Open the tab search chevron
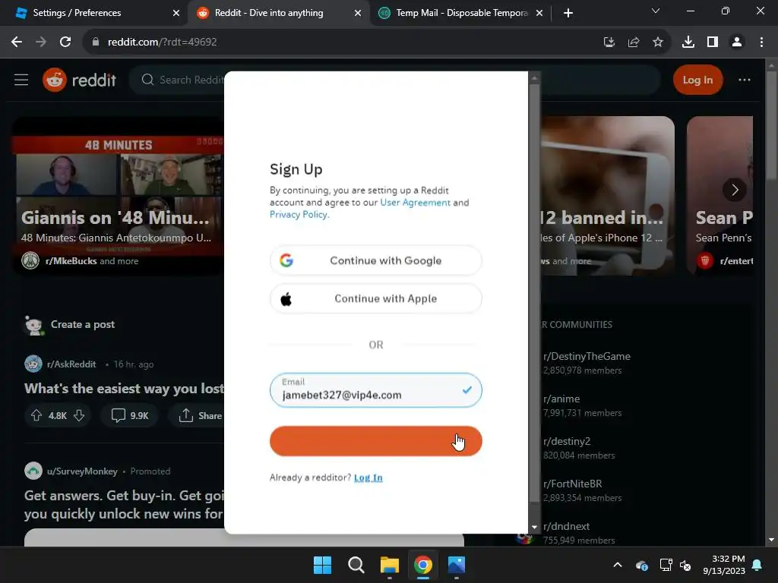 click(x=656, y=11)
